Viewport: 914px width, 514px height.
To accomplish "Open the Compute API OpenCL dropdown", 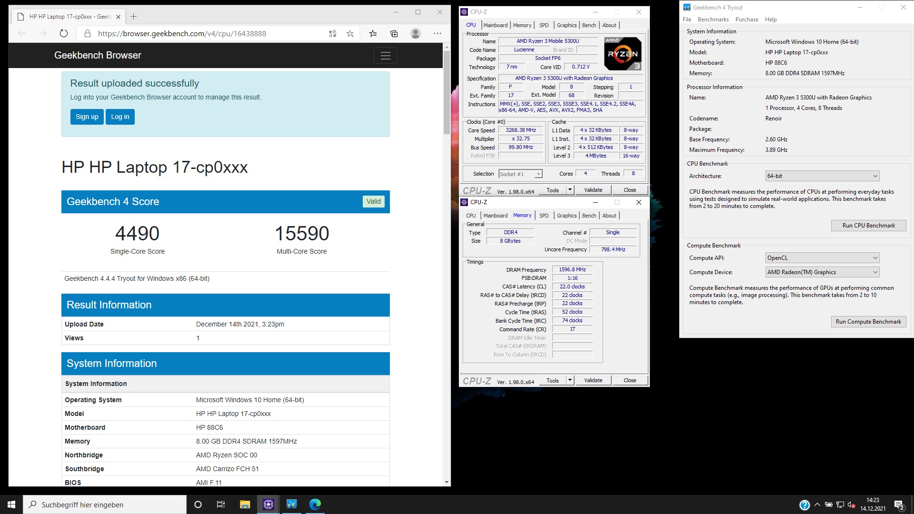I will tap(822, 258).
